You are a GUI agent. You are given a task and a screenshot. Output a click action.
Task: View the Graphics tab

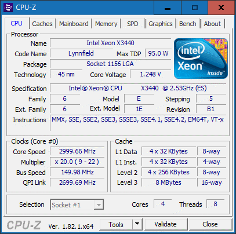tap(161, 24)
